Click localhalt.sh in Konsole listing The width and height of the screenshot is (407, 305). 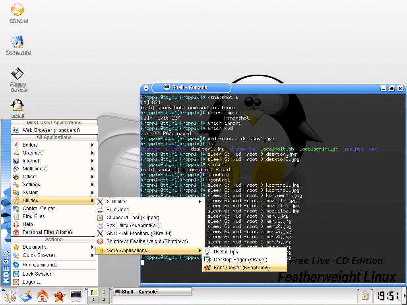point(277,149)
